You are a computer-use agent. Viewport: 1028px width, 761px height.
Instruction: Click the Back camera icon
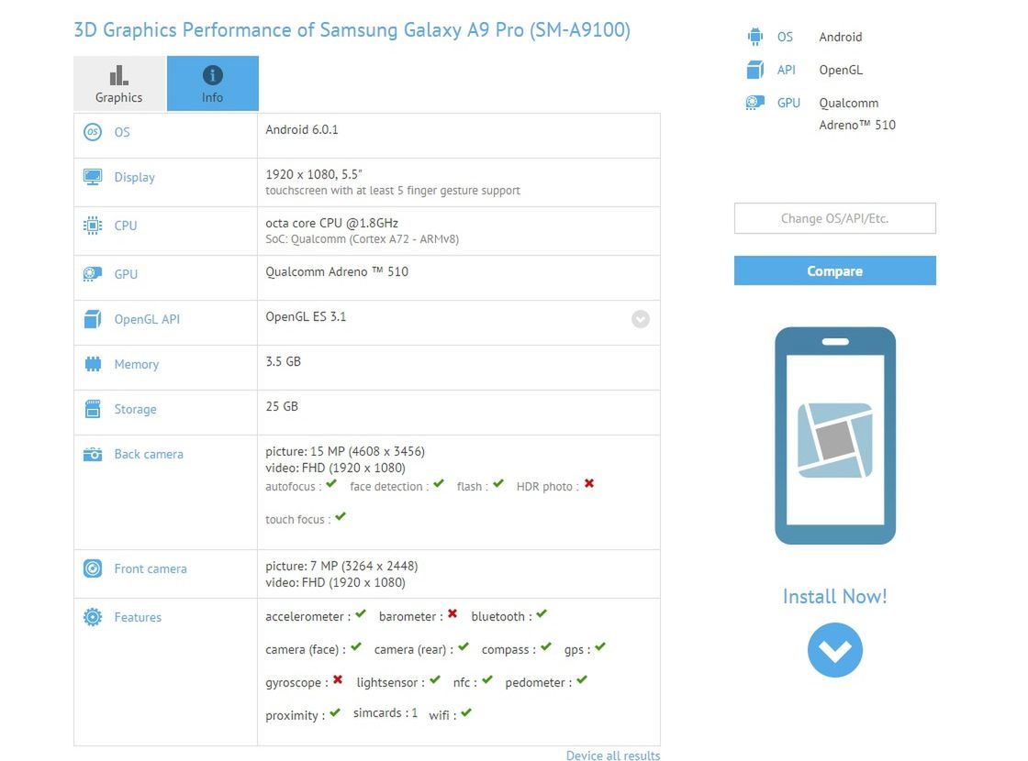coord(92,454)
